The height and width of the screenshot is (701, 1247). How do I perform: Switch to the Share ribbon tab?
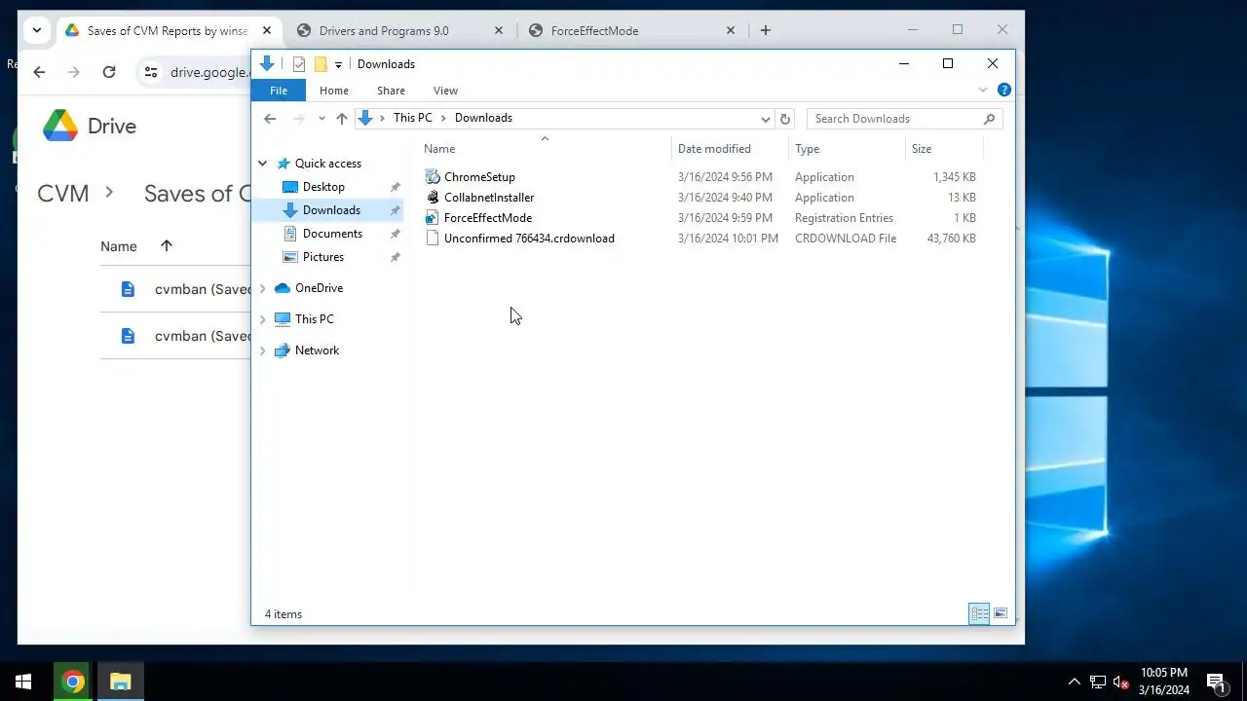point(391,91)
